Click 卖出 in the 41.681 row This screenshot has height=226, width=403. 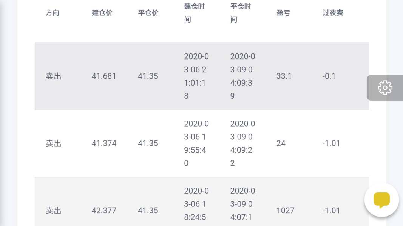(53, 76)
